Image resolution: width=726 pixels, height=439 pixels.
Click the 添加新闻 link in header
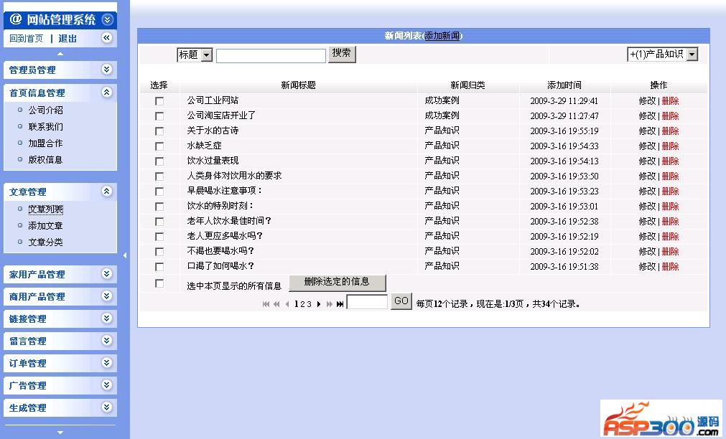pos(442,36)
